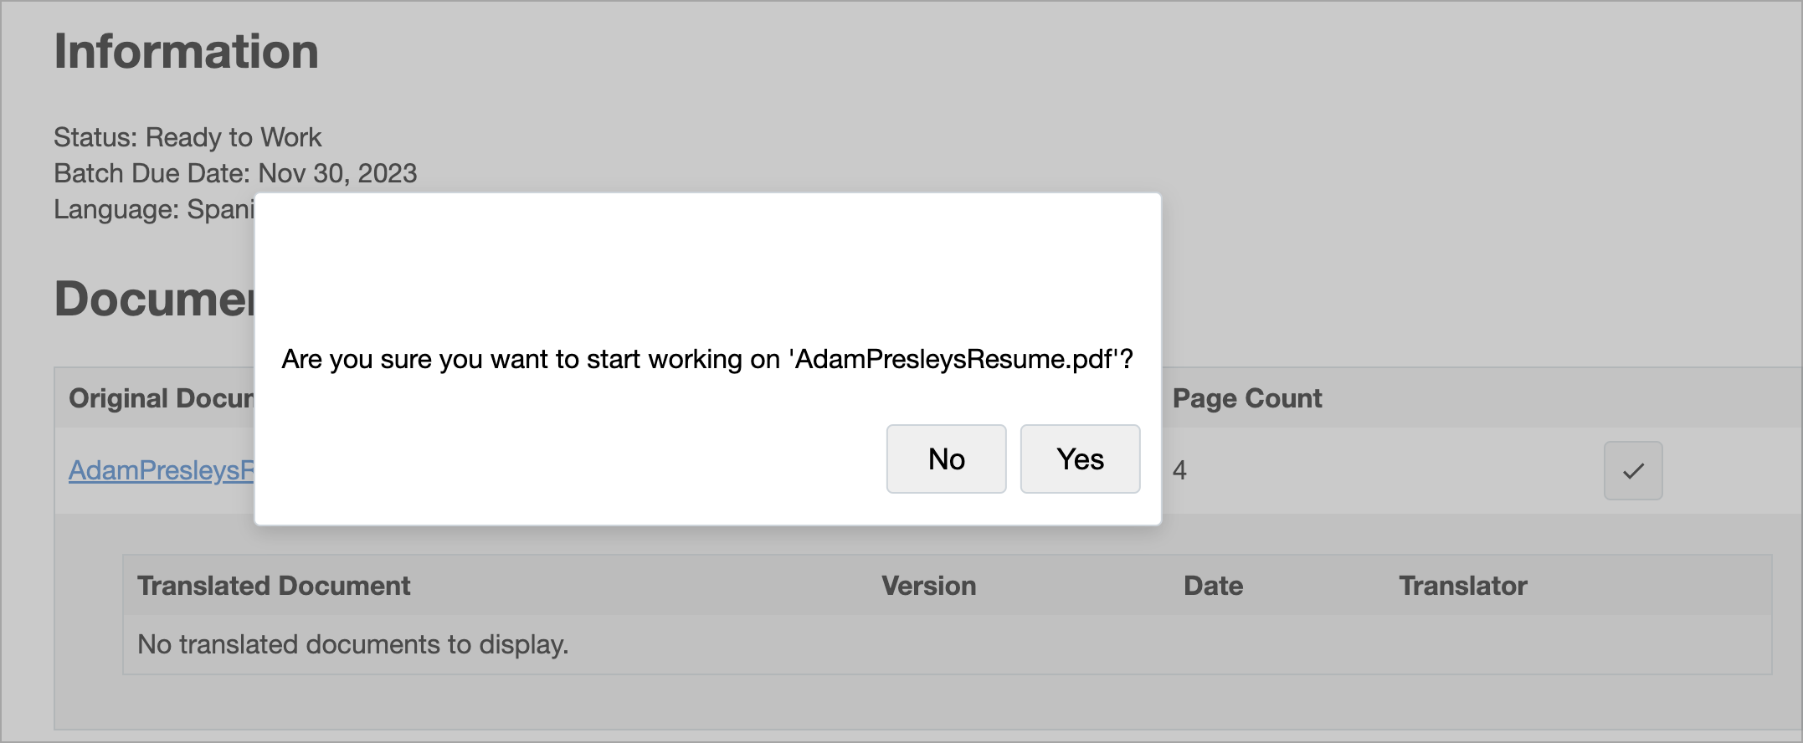
Task: Select the Translator column header
Action: coord(1462,586)
